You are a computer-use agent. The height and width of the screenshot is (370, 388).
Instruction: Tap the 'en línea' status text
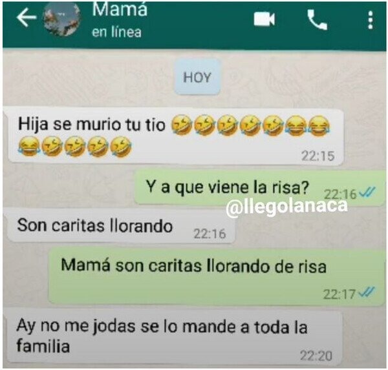(116, 32)
